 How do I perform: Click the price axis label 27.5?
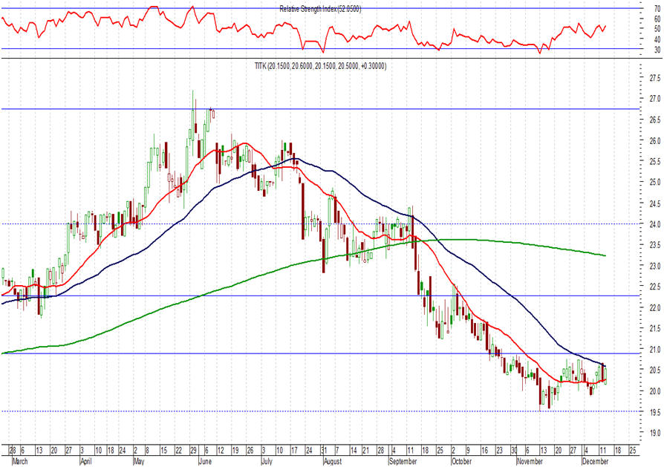[654, 78]
